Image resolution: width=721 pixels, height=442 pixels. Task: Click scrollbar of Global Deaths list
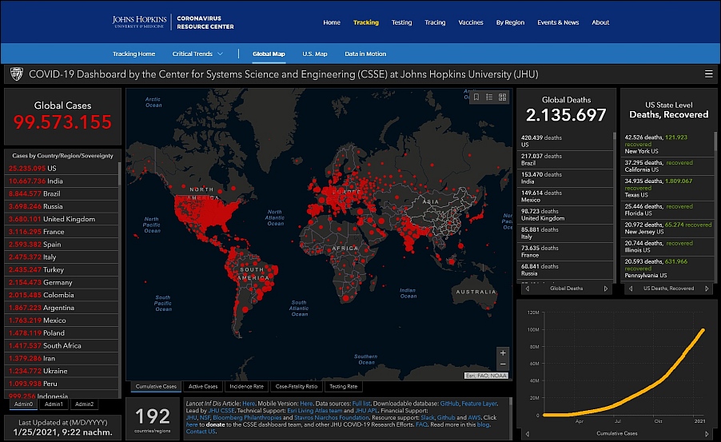[x=615, y=136]
